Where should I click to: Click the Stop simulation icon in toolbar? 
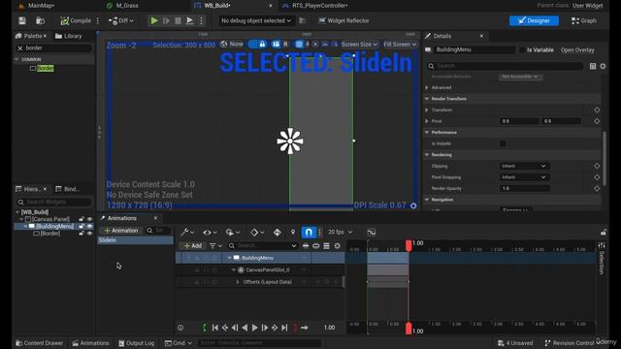pyautogui.click(x=178, y=20)
